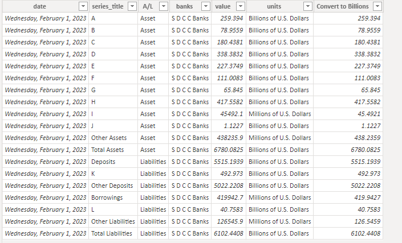The image size is (402, 243).
Task: Click the value cell 78.9559
Action: pos(229,30)
